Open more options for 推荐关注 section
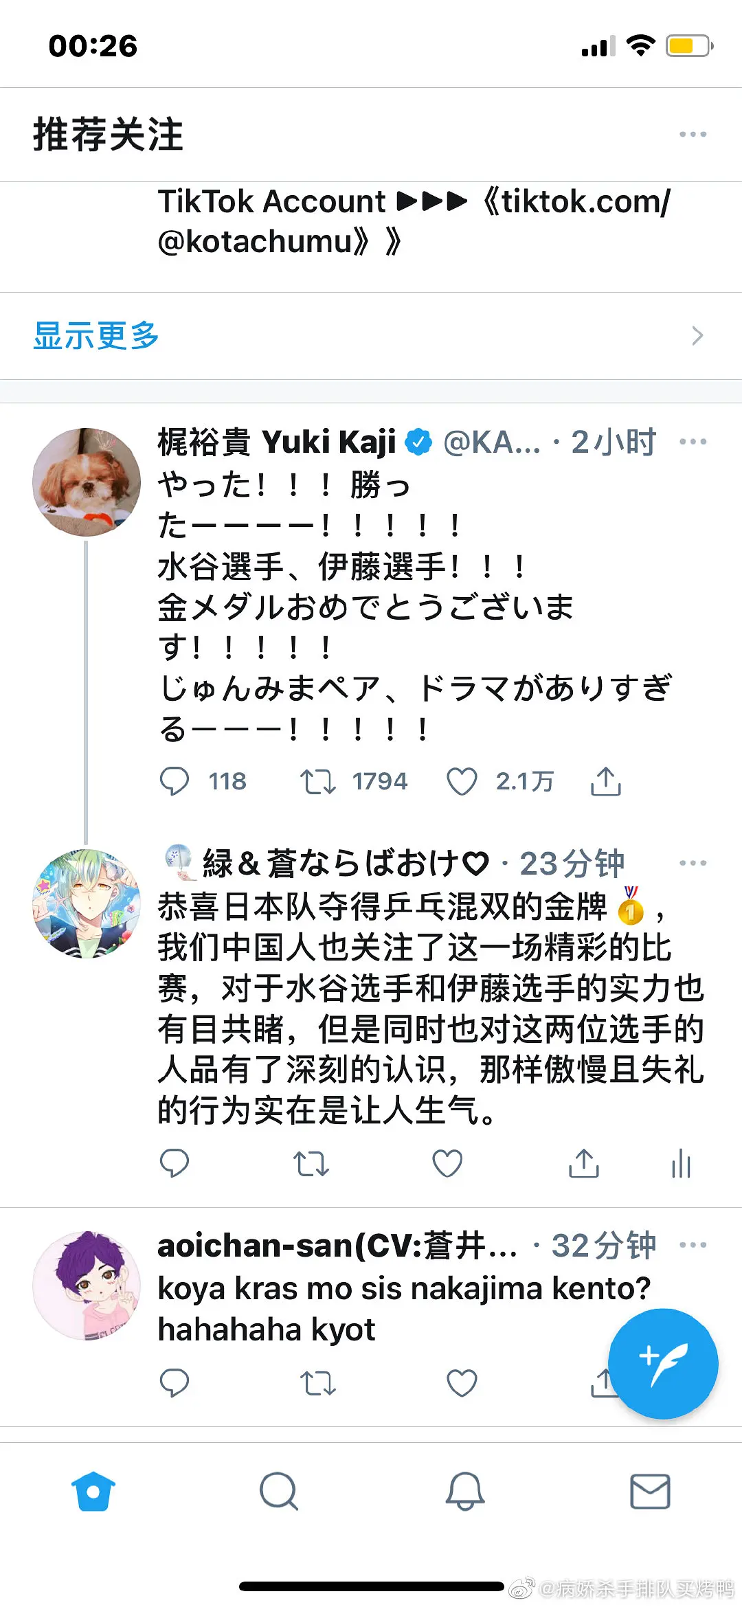Image resolution: width=742 pixels, height=1607 pixels. point(693,134)
